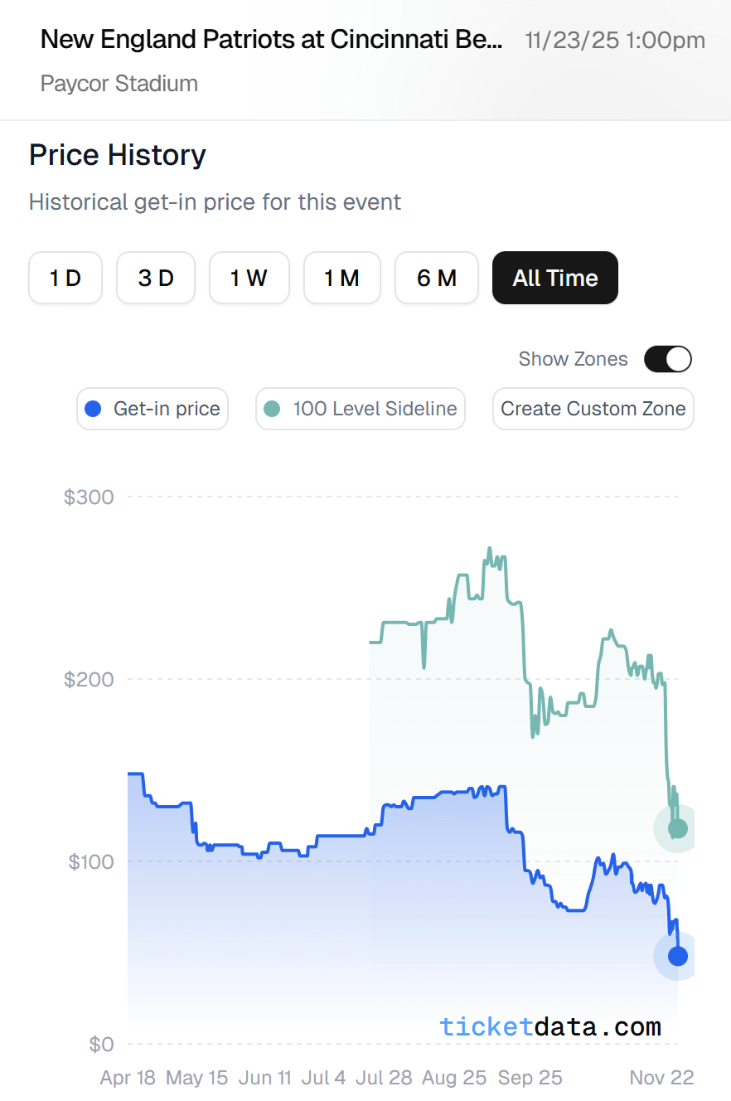
Task: Click the blue Get-in price legend dot
Action: pyautogui.click(x=94, y=409)
